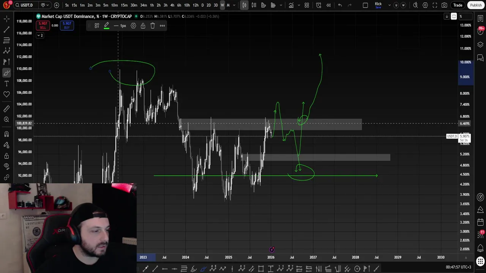Toggle the auto-fit scale button
The height and width of the screenshot is (273, 486).
454,16
